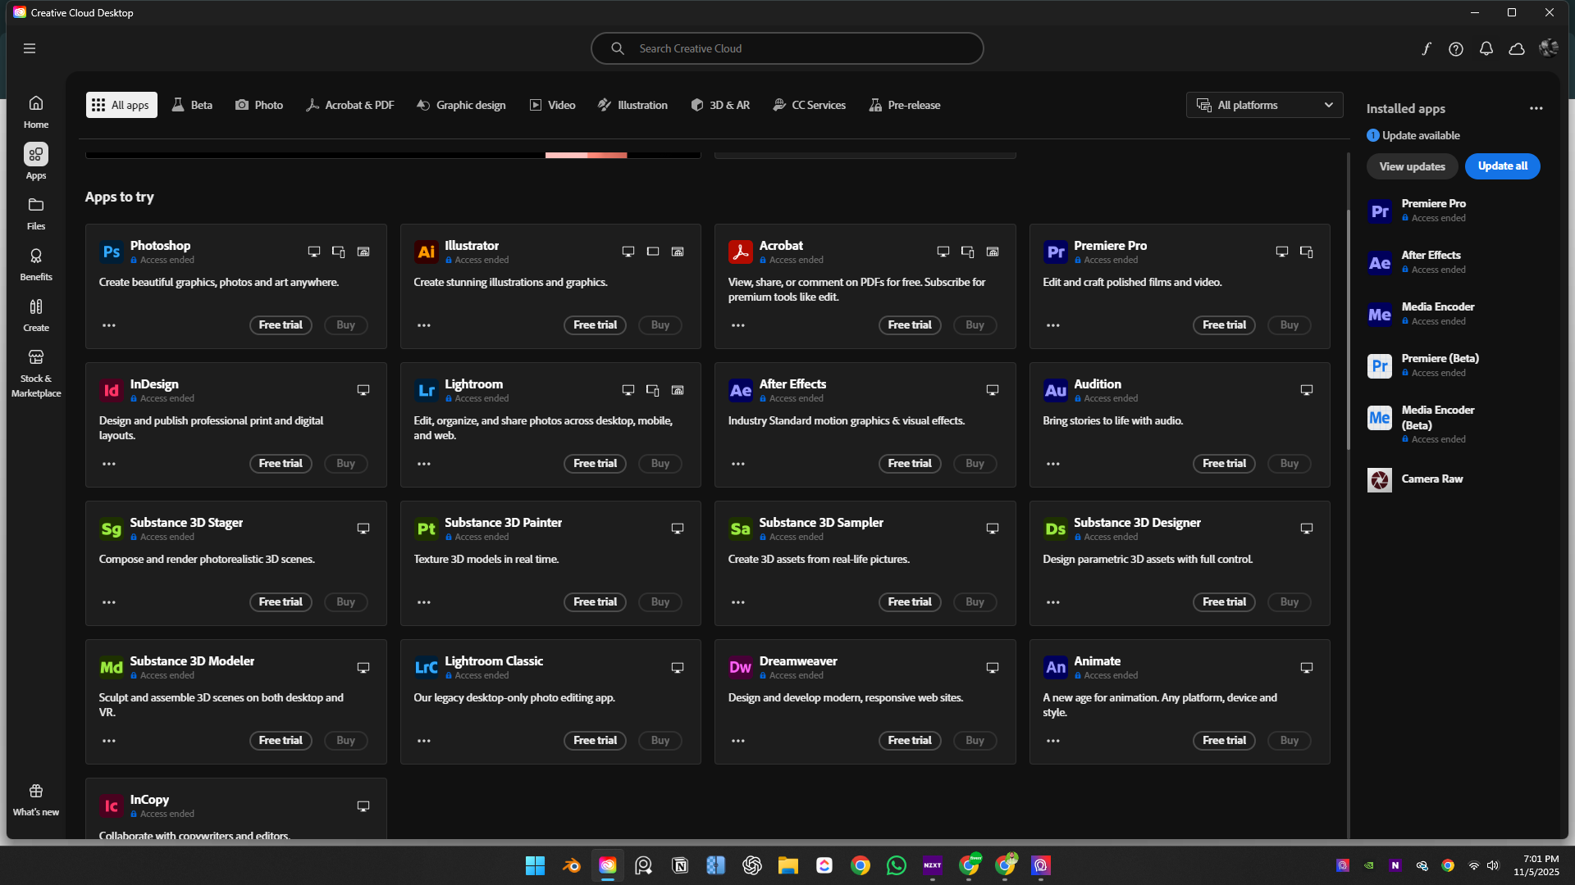The width and height of the screenshot is (1575, 885).
Task: Click the cloud storage icon in the header
Action: coord(1516,48)
